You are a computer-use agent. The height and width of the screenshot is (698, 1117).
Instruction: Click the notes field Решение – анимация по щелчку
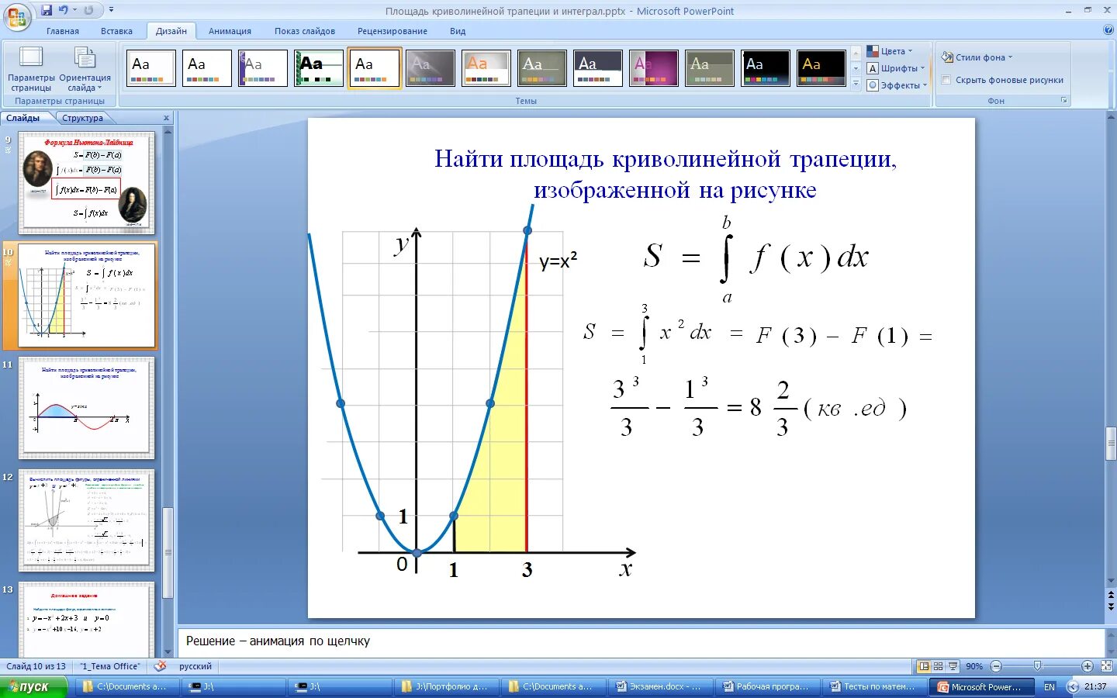(641, 641)
